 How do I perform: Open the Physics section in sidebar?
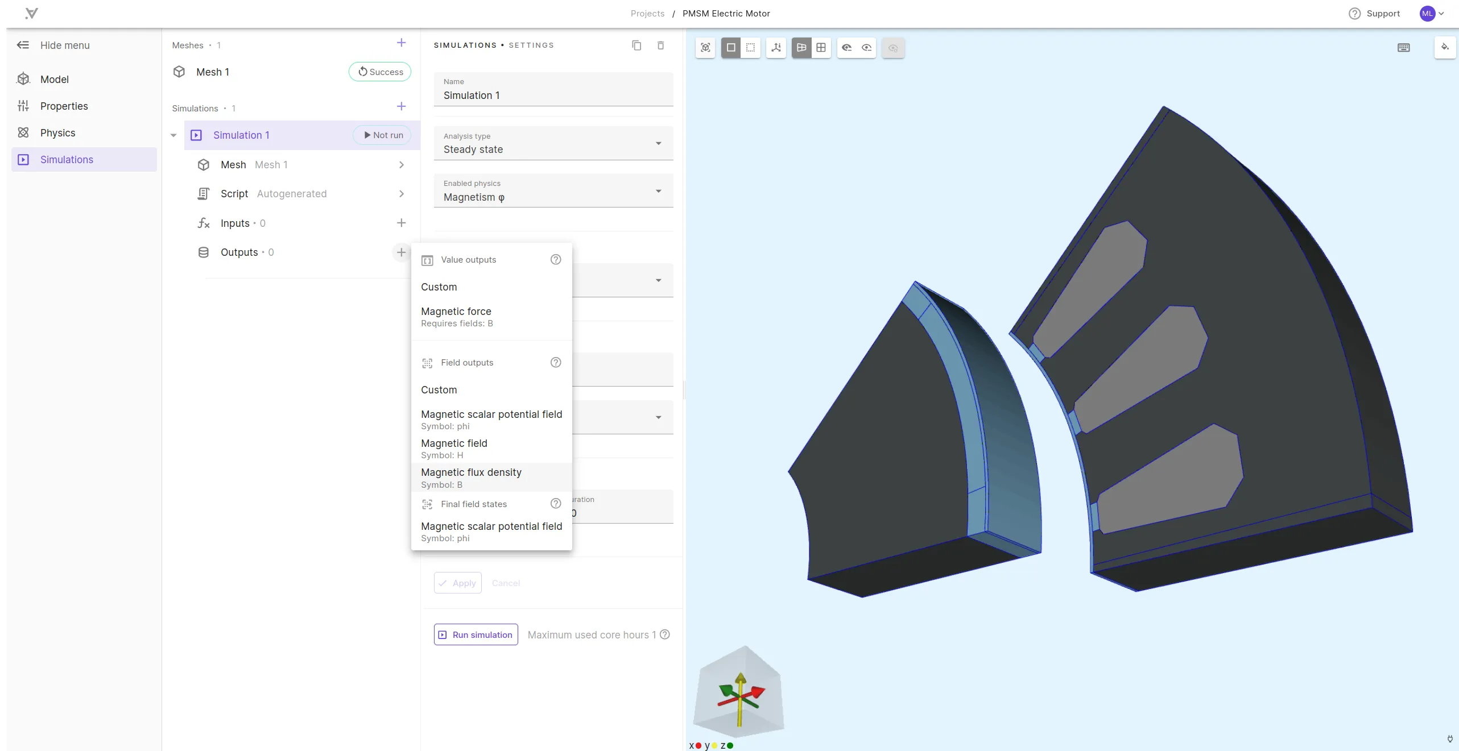pyautogui.click(x=84, y=132)
